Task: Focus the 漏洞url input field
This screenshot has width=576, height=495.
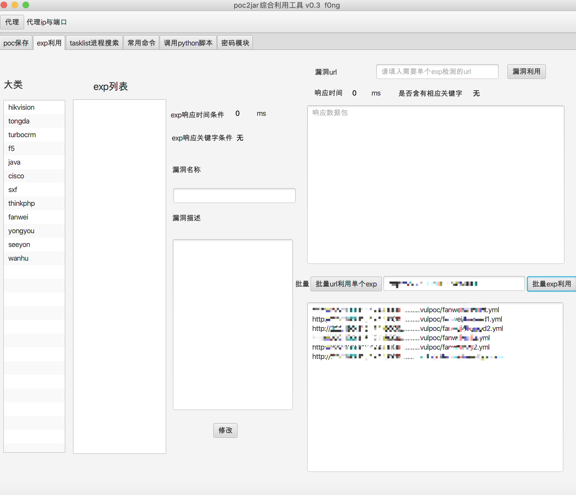Action: tap(437, 72)
